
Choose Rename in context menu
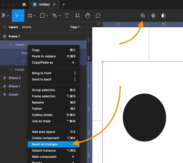pyautogui.click(x=54, y=103)
